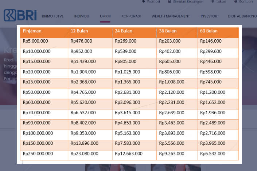Click the Rp1.439.000 installment cell

coord(90,63)
